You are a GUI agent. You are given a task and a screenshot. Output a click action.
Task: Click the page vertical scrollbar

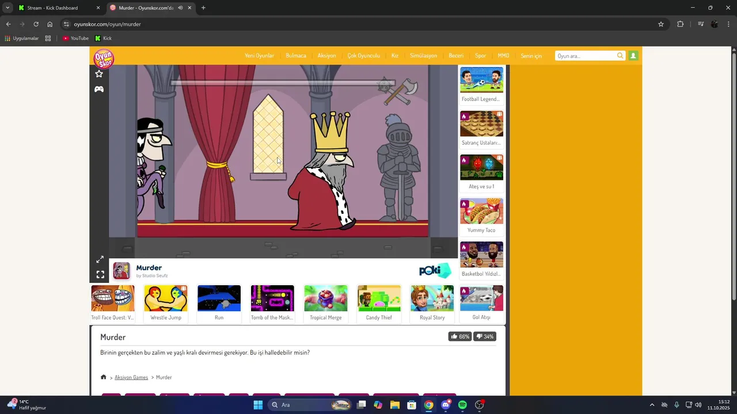coord(734,175)
